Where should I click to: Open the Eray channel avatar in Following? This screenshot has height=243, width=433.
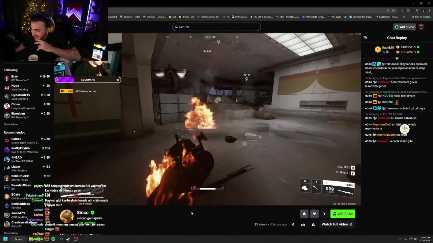[7, 78]
